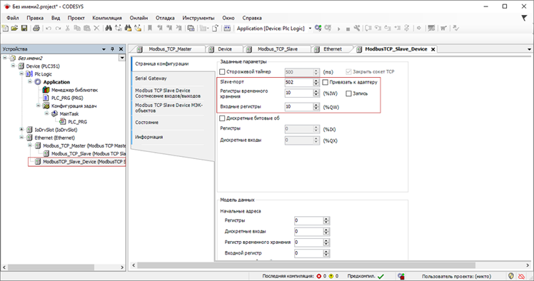534x281 pixels.
Task: Click the Login gear icon
Action: tap(318, 28)
